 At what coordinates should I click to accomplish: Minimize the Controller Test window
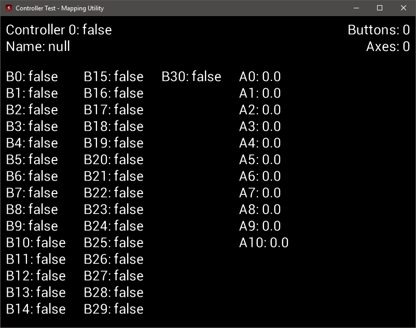tap(356, 8)
